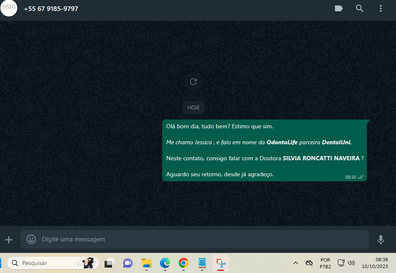Click the label tag icon in chat header
Screen dimensions: 396x273
click(338, 8)
